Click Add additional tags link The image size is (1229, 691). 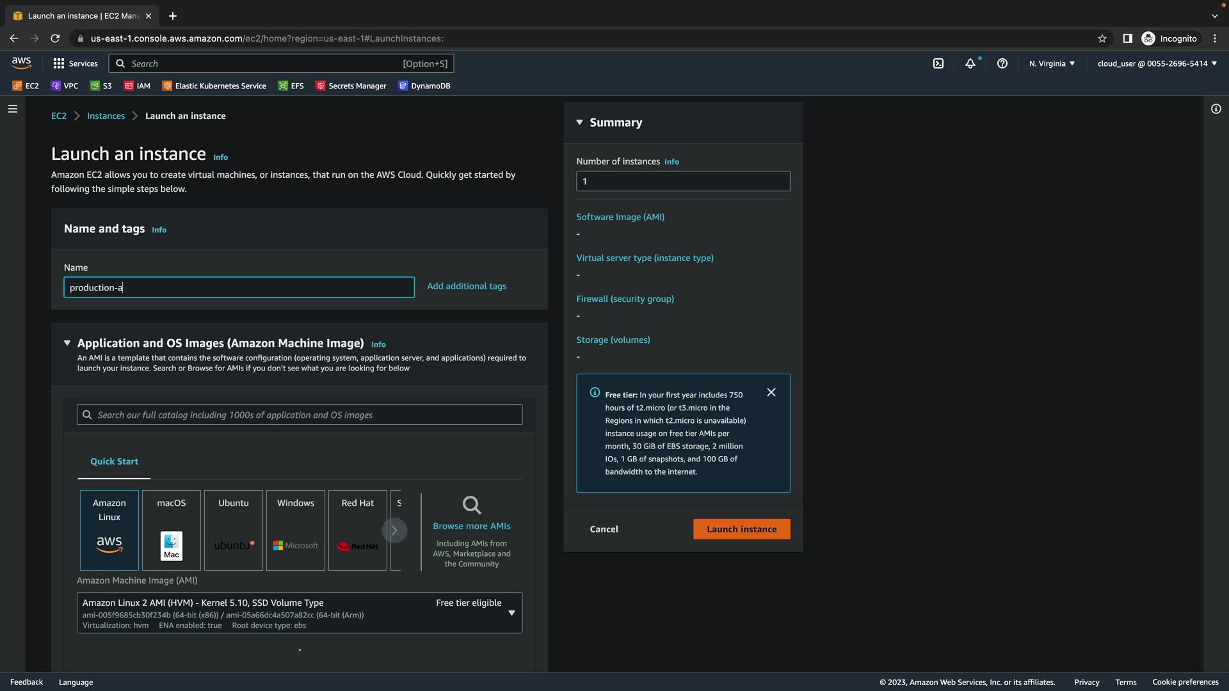coord(467,286)
